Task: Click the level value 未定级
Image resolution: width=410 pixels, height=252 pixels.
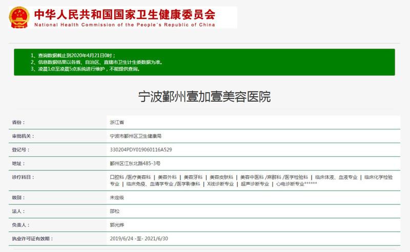Action: coord(117,197)
